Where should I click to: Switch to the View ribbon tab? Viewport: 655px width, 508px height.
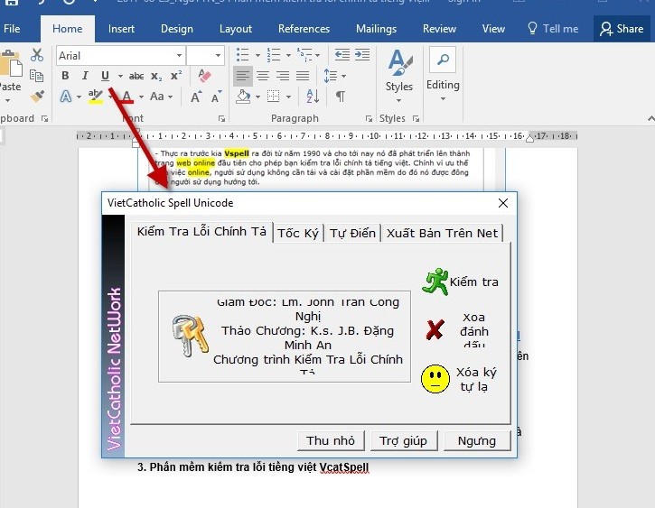click(493, 29)
